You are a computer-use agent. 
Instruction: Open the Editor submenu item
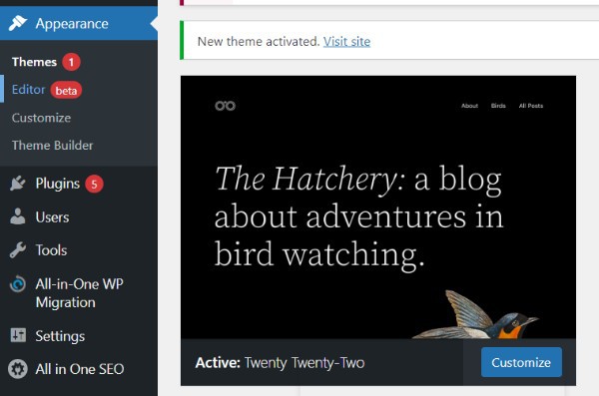pyautogui.click(x=28, y=90)
